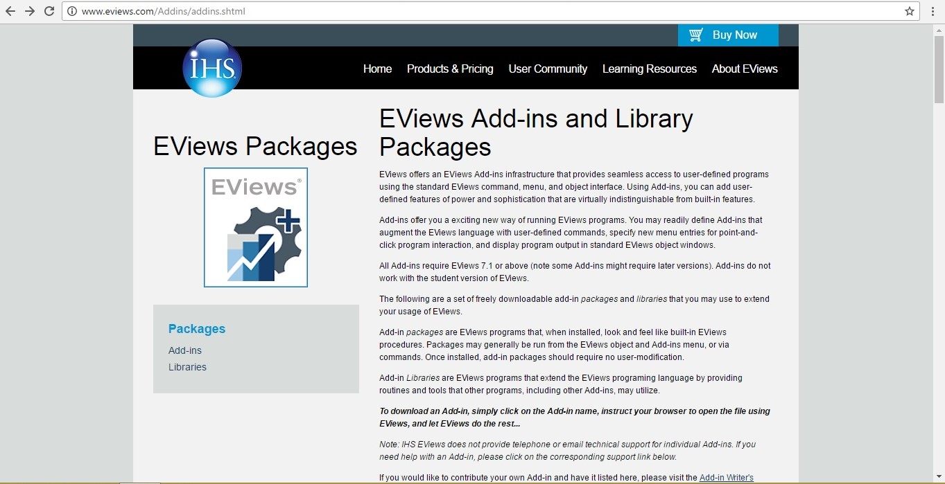945x484 pixels.
Task: Follow the Add-in Writer's link
Action: pyautogui.click(x=727, y=478)
